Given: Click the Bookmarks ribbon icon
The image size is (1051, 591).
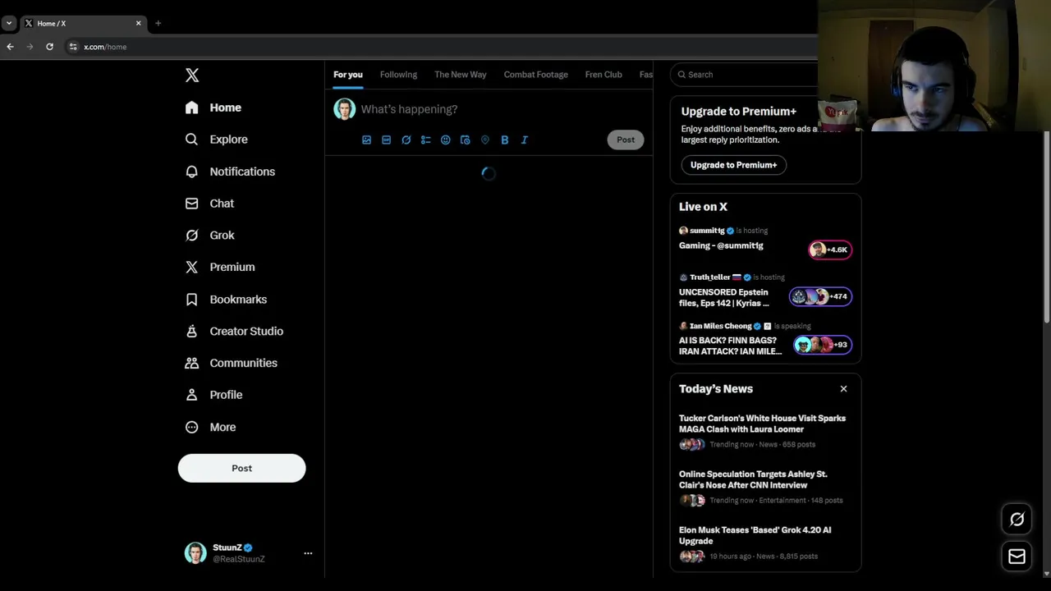Looking at the screenshot, I should tap(191, 300).
